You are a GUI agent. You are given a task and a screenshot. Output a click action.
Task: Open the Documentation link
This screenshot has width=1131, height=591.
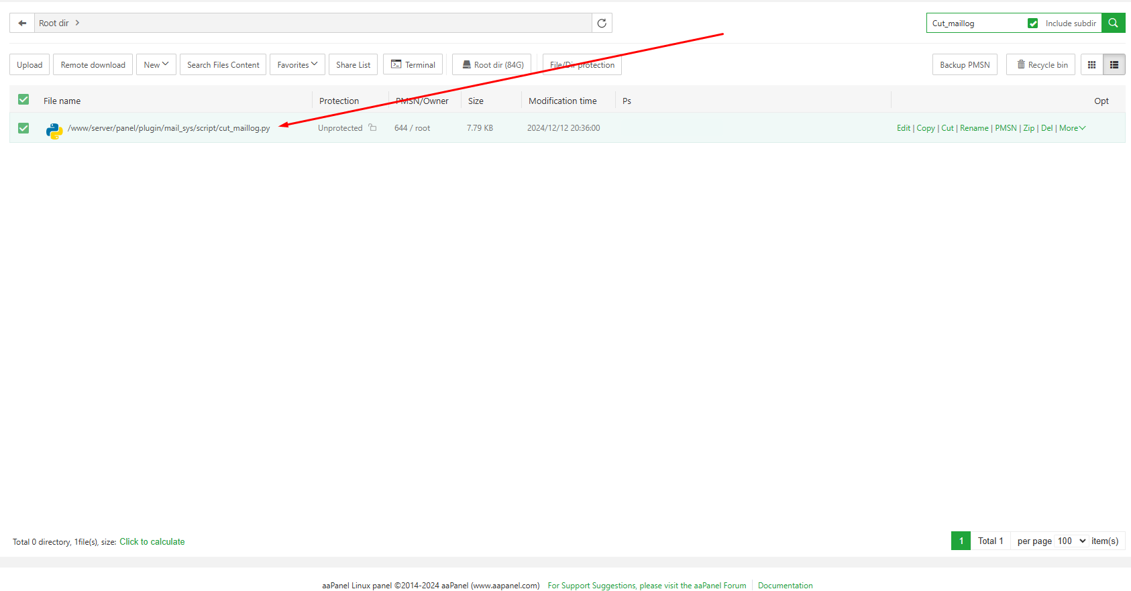(785, 586)
